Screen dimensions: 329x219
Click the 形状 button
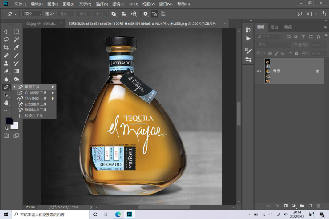[x=100, y=14]
